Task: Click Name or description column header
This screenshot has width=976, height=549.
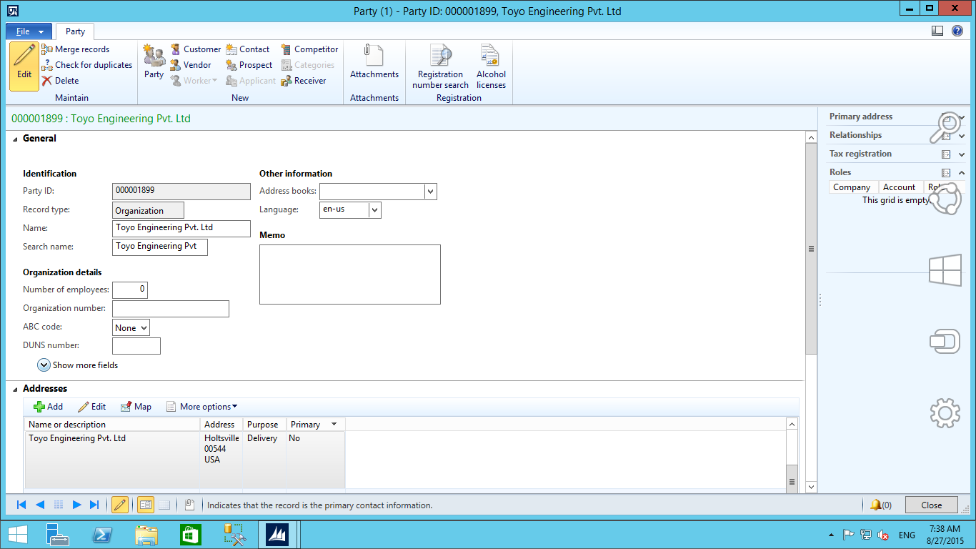Action: click(x=113, y=425)
